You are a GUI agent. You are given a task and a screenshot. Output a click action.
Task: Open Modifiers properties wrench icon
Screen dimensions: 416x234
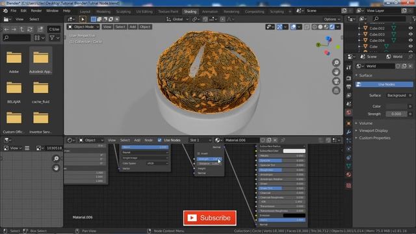348,132
